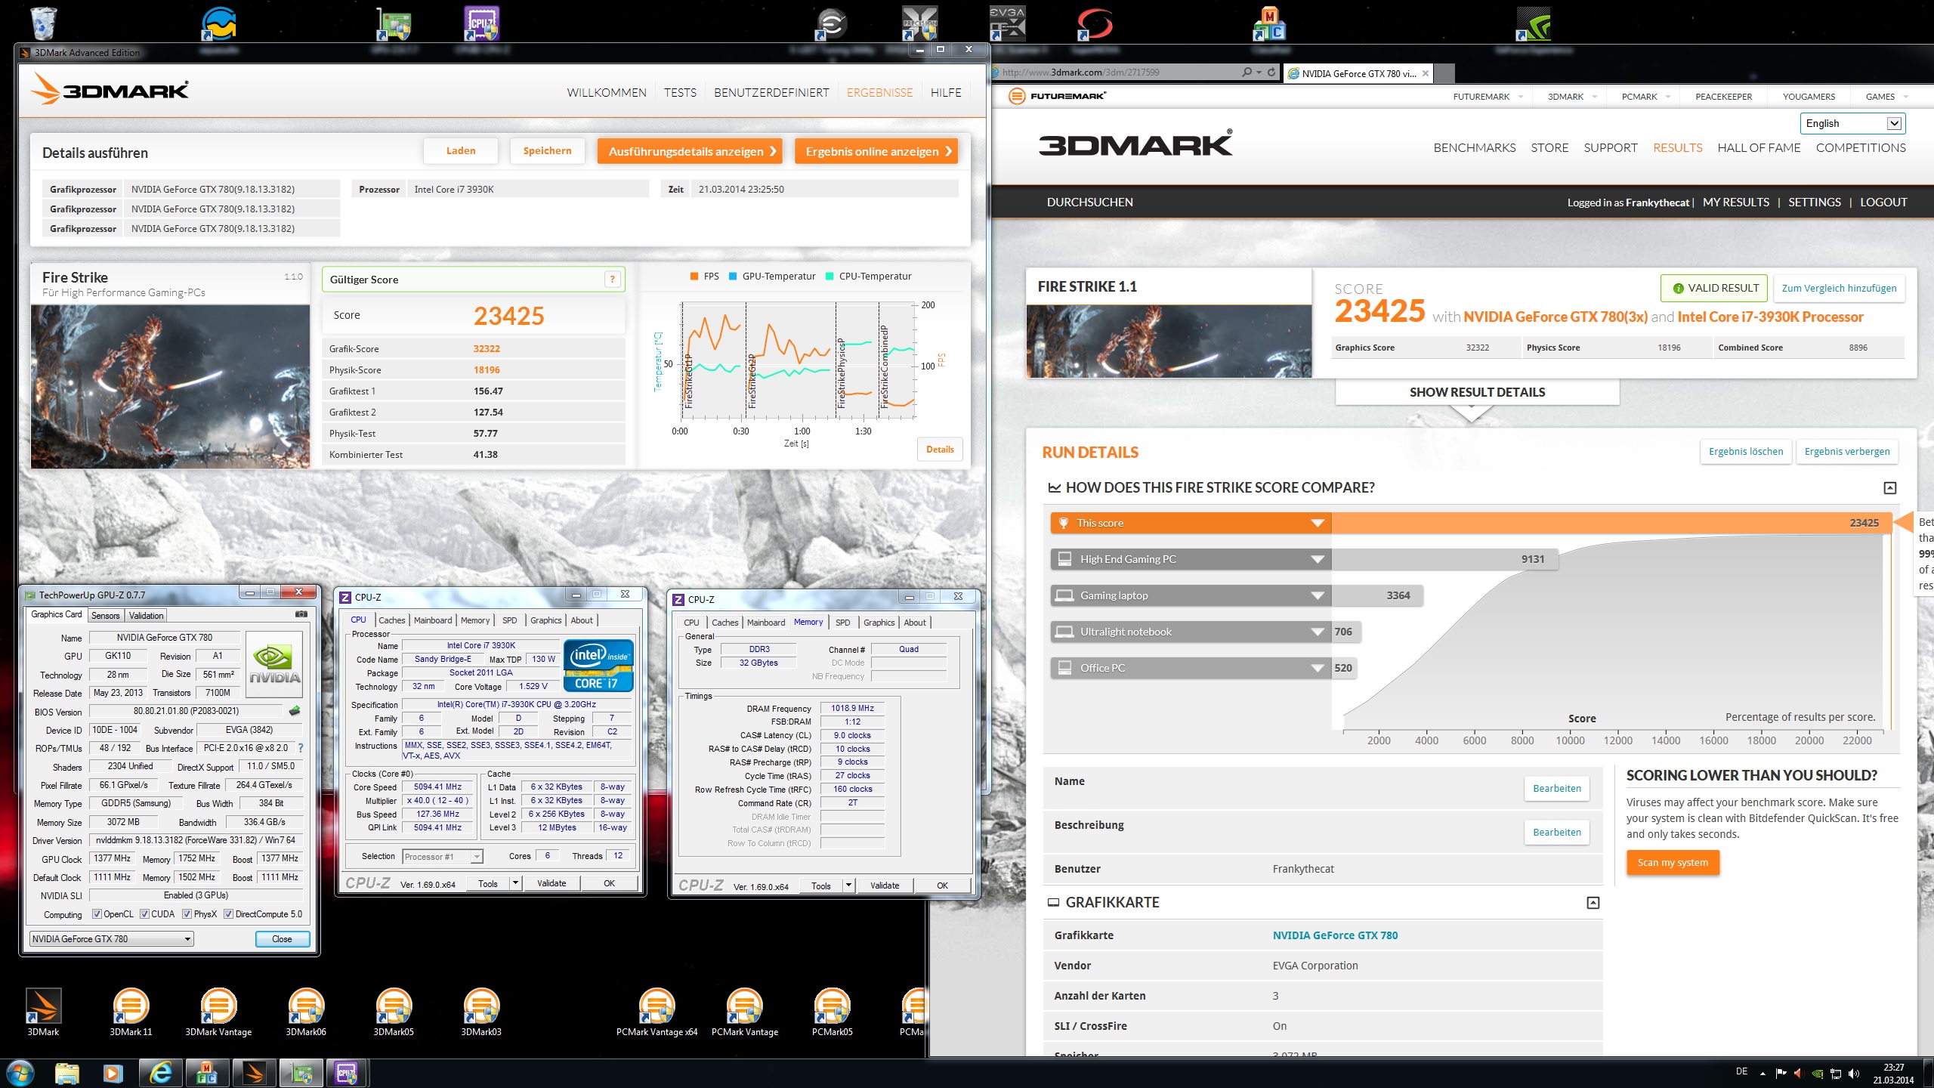
Task: Click Ausführungsdetails anzeigen button
Action: tap(690, 151)
